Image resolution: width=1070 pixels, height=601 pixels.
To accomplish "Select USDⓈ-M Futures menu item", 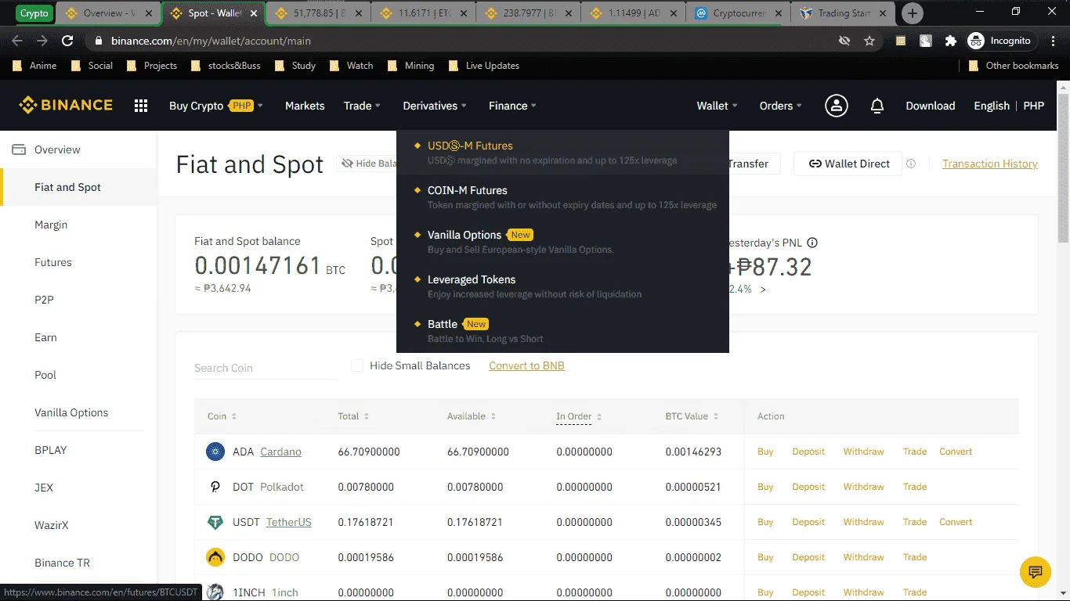I will (x=562, y=153).
